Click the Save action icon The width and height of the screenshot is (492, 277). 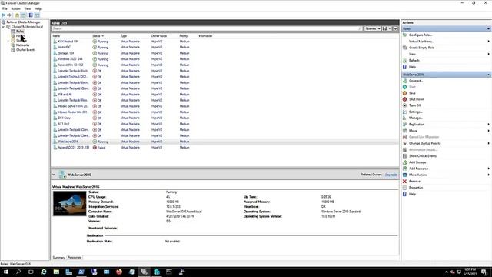[x=405, y=93]
